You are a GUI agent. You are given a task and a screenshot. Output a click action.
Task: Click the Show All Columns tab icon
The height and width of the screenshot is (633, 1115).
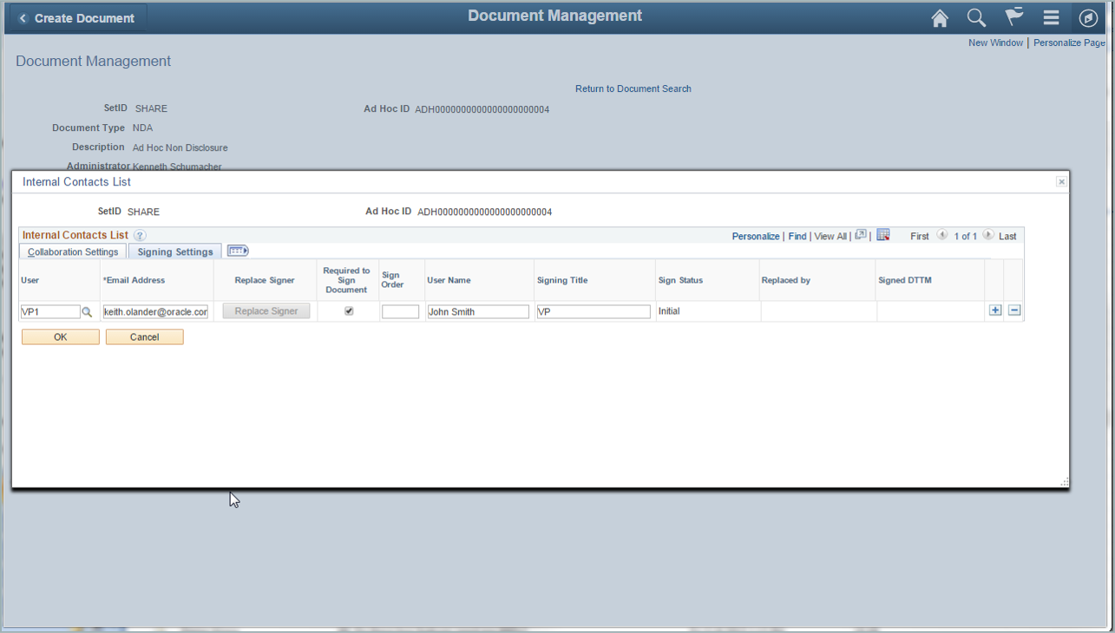pos(238,251)
